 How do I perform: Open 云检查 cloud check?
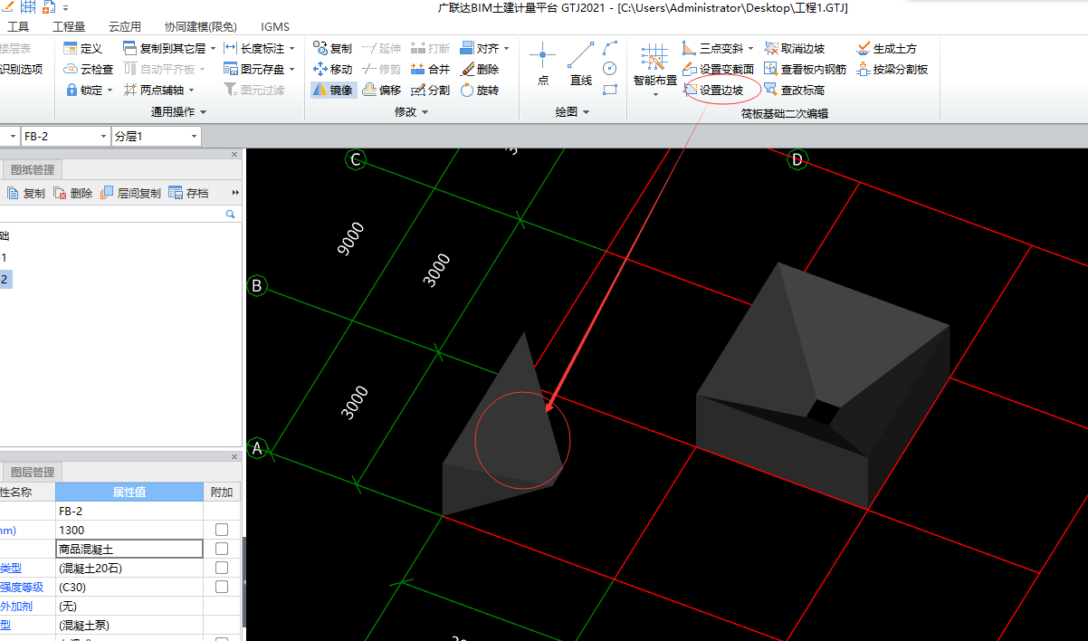click(x=89, y=69)
